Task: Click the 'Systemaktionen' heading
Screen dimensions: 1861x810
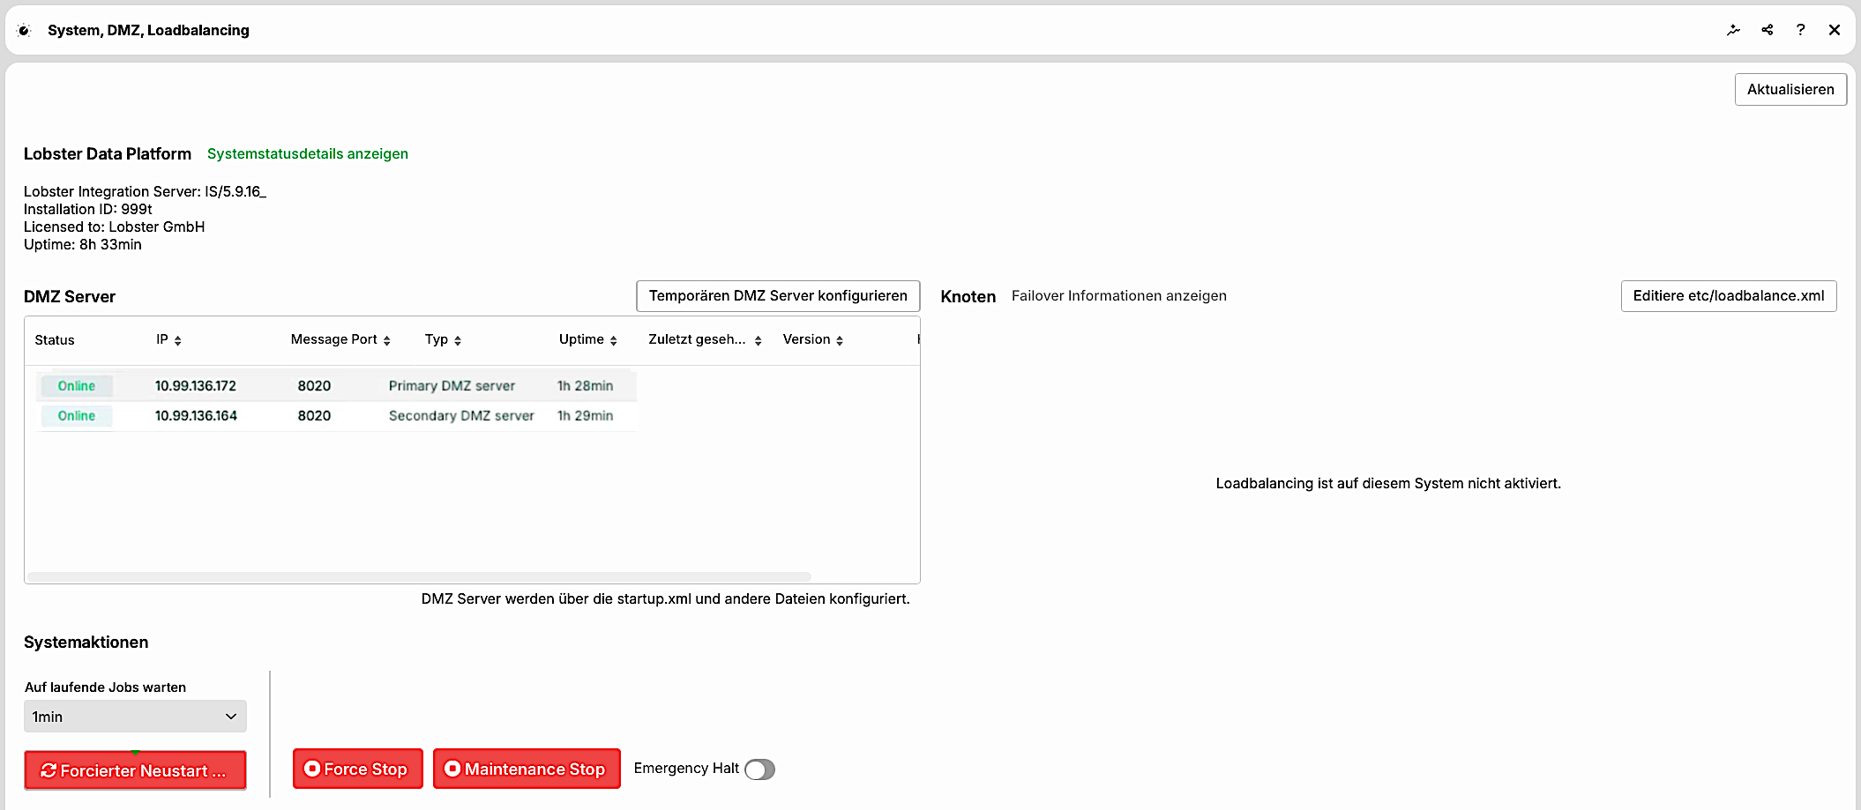Action: pyautogui.click(x=86, y=642)
